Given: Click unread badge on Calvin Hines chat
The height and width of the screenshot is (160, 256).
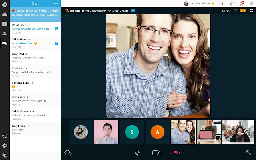Looking at the screenshot, I should (x=56, y=43).
